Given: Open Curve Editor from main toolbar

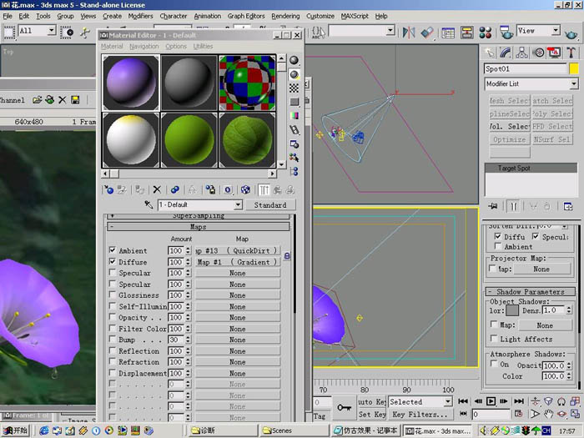Looking at the screenshot, I should [x=448, y=33].
